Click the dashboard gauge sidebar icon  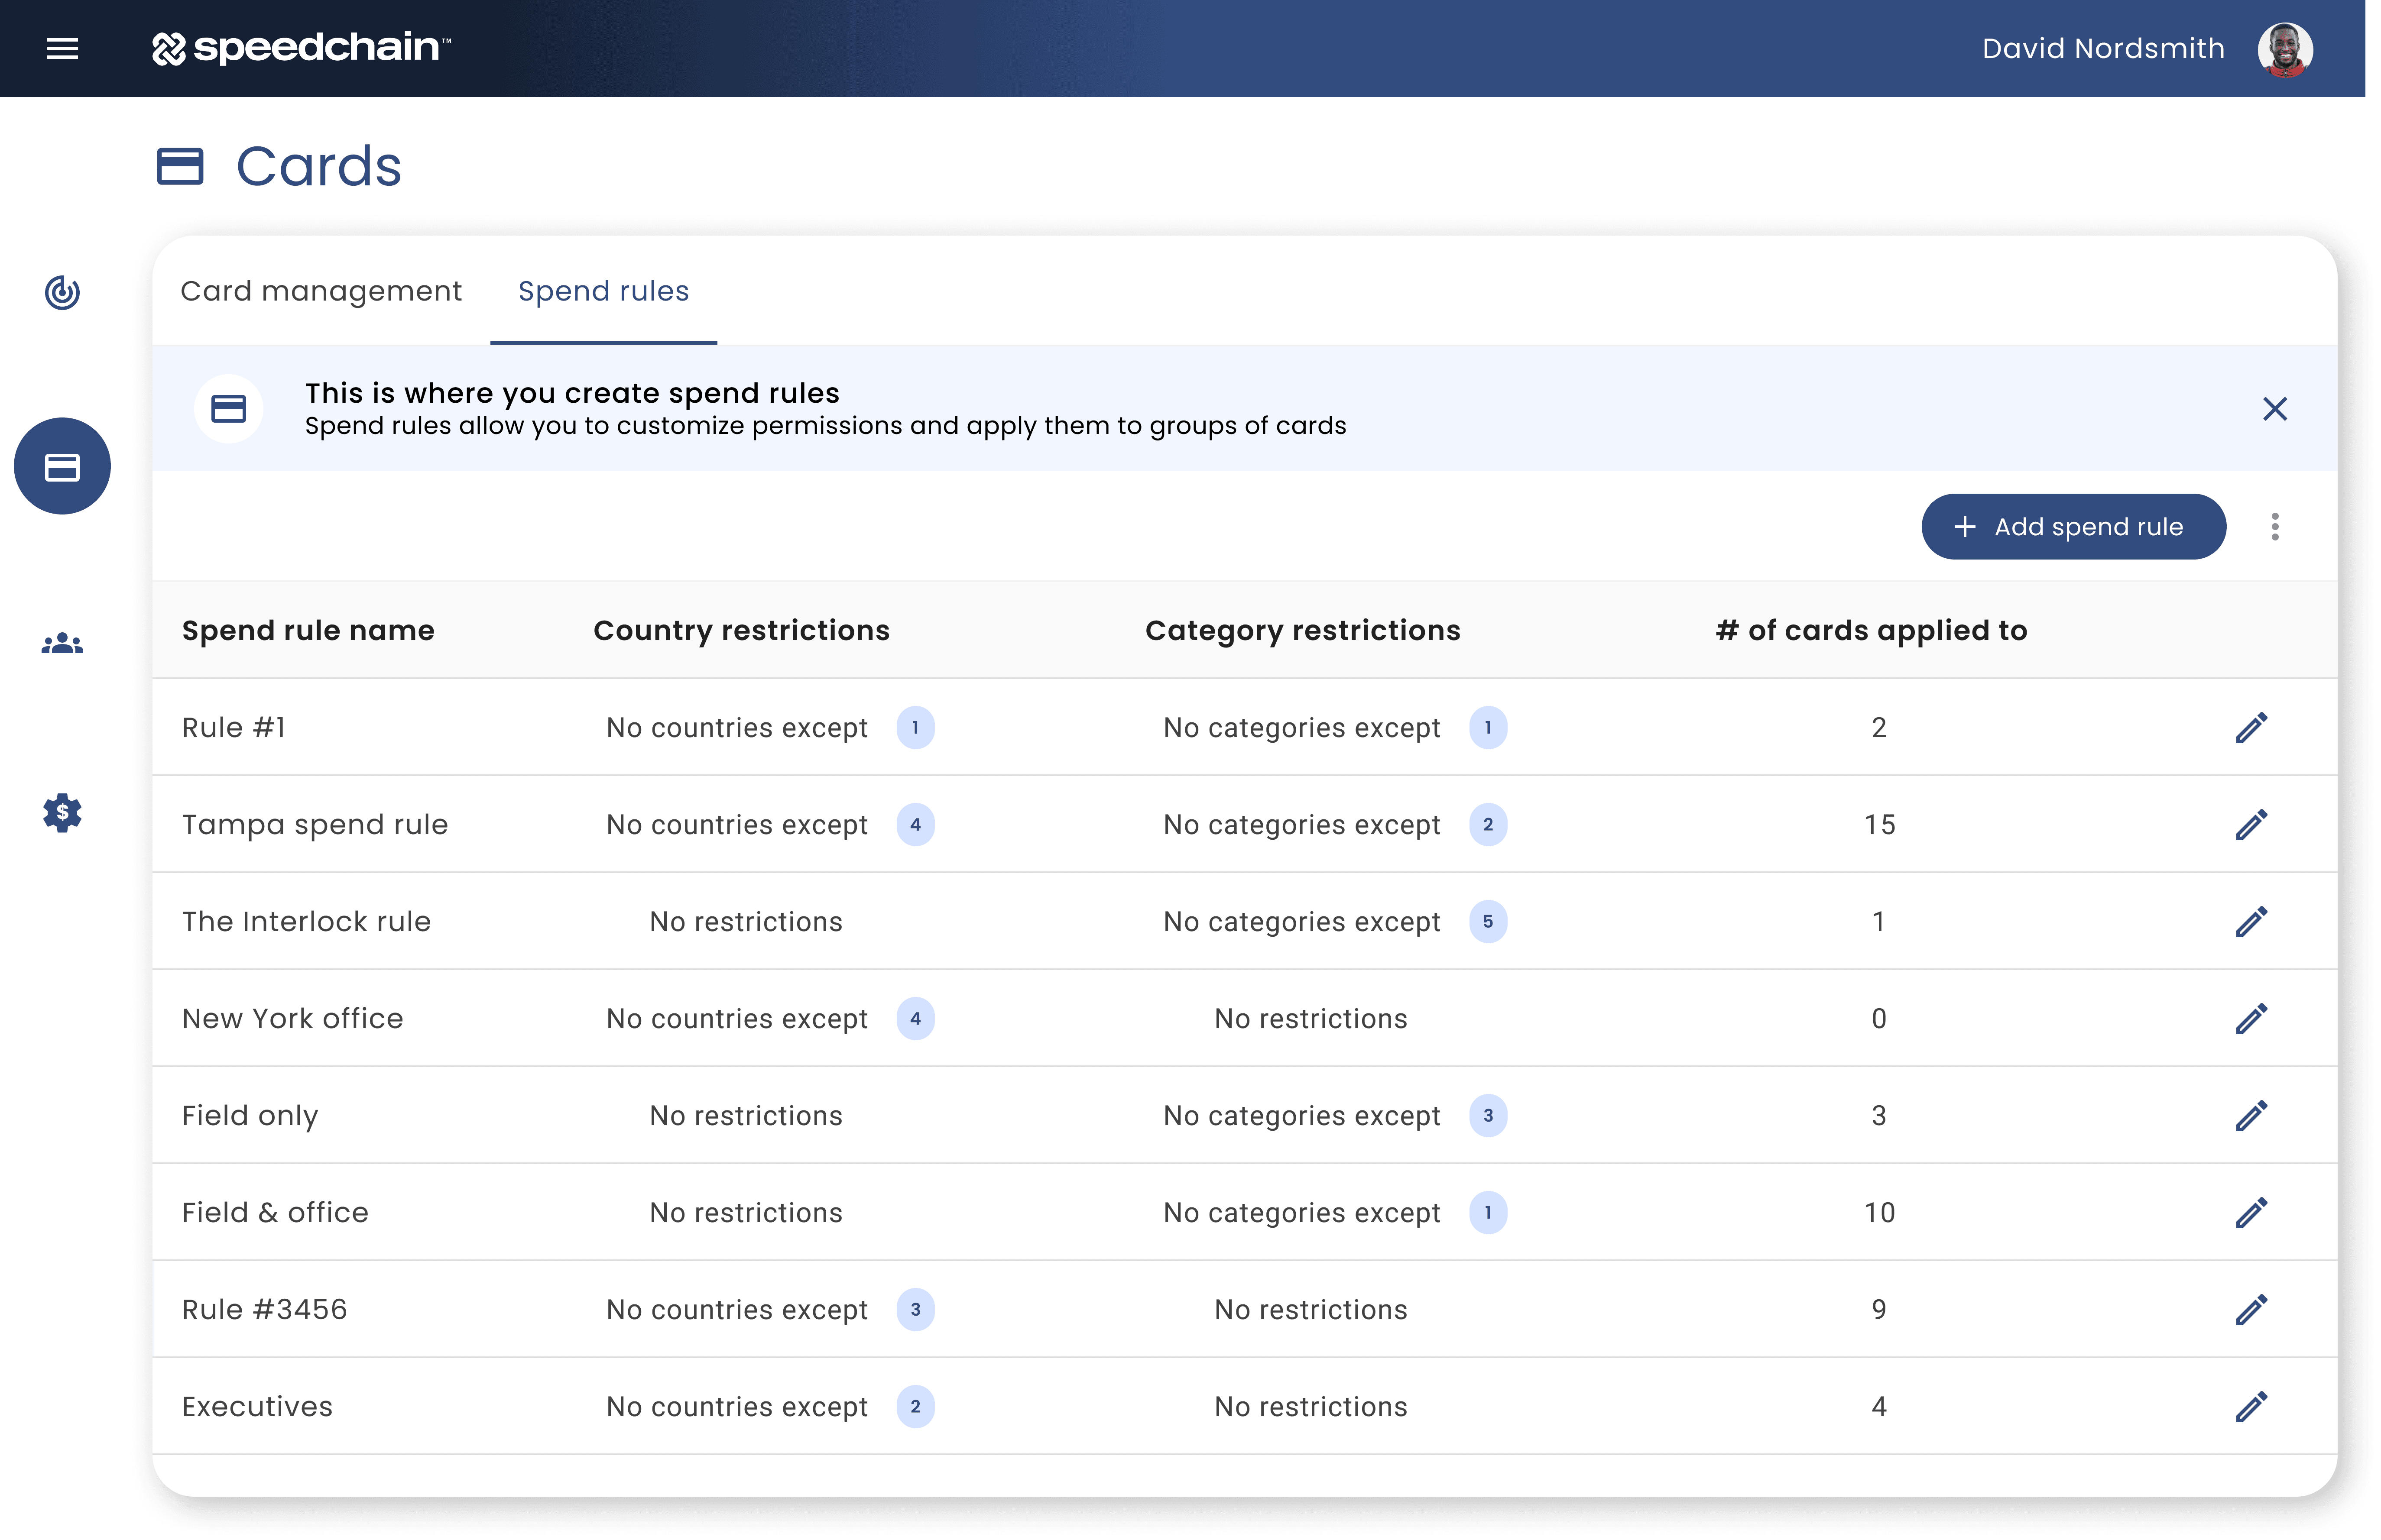click(x=62, y=292)
